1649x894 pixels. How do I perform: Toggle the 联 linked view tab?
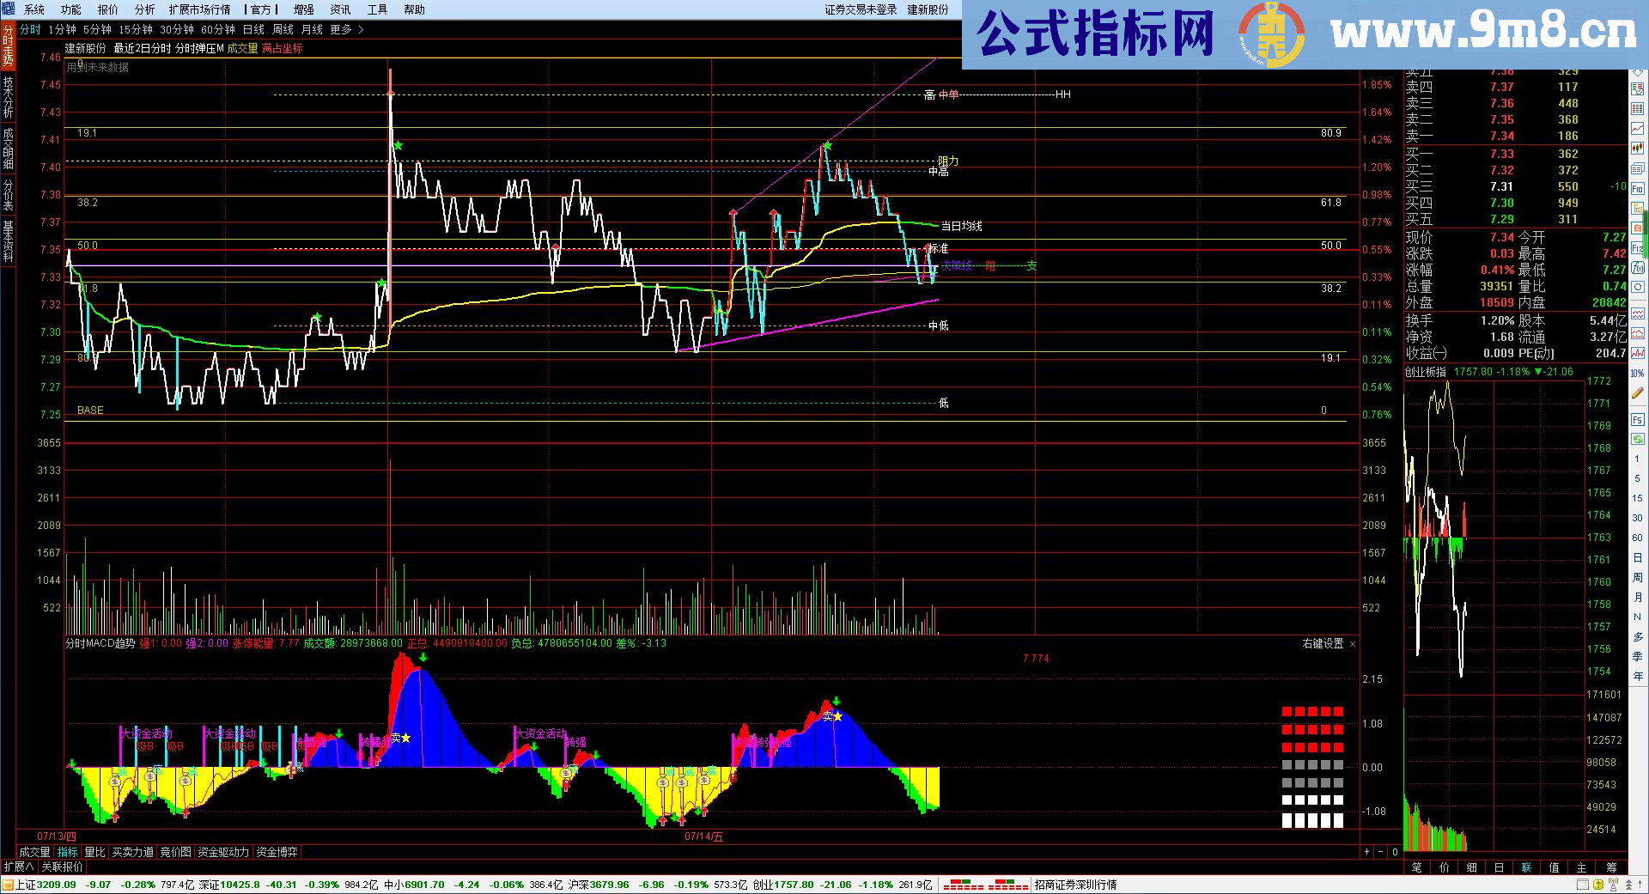pyautogui.click(x=1526, y=867)
